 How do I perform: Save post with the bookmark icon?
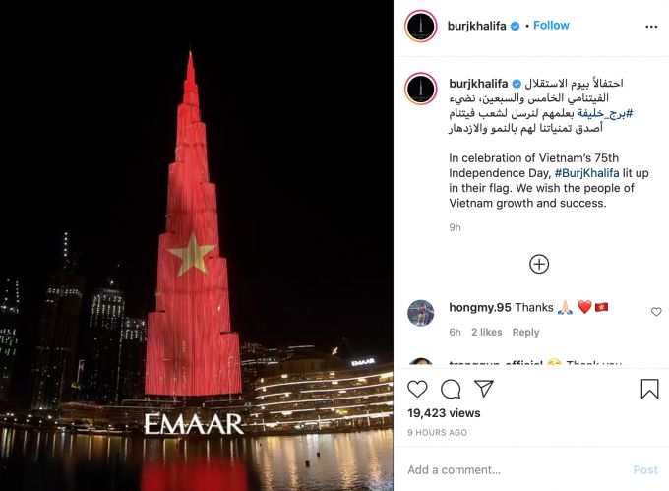click(x=649, y=389)
